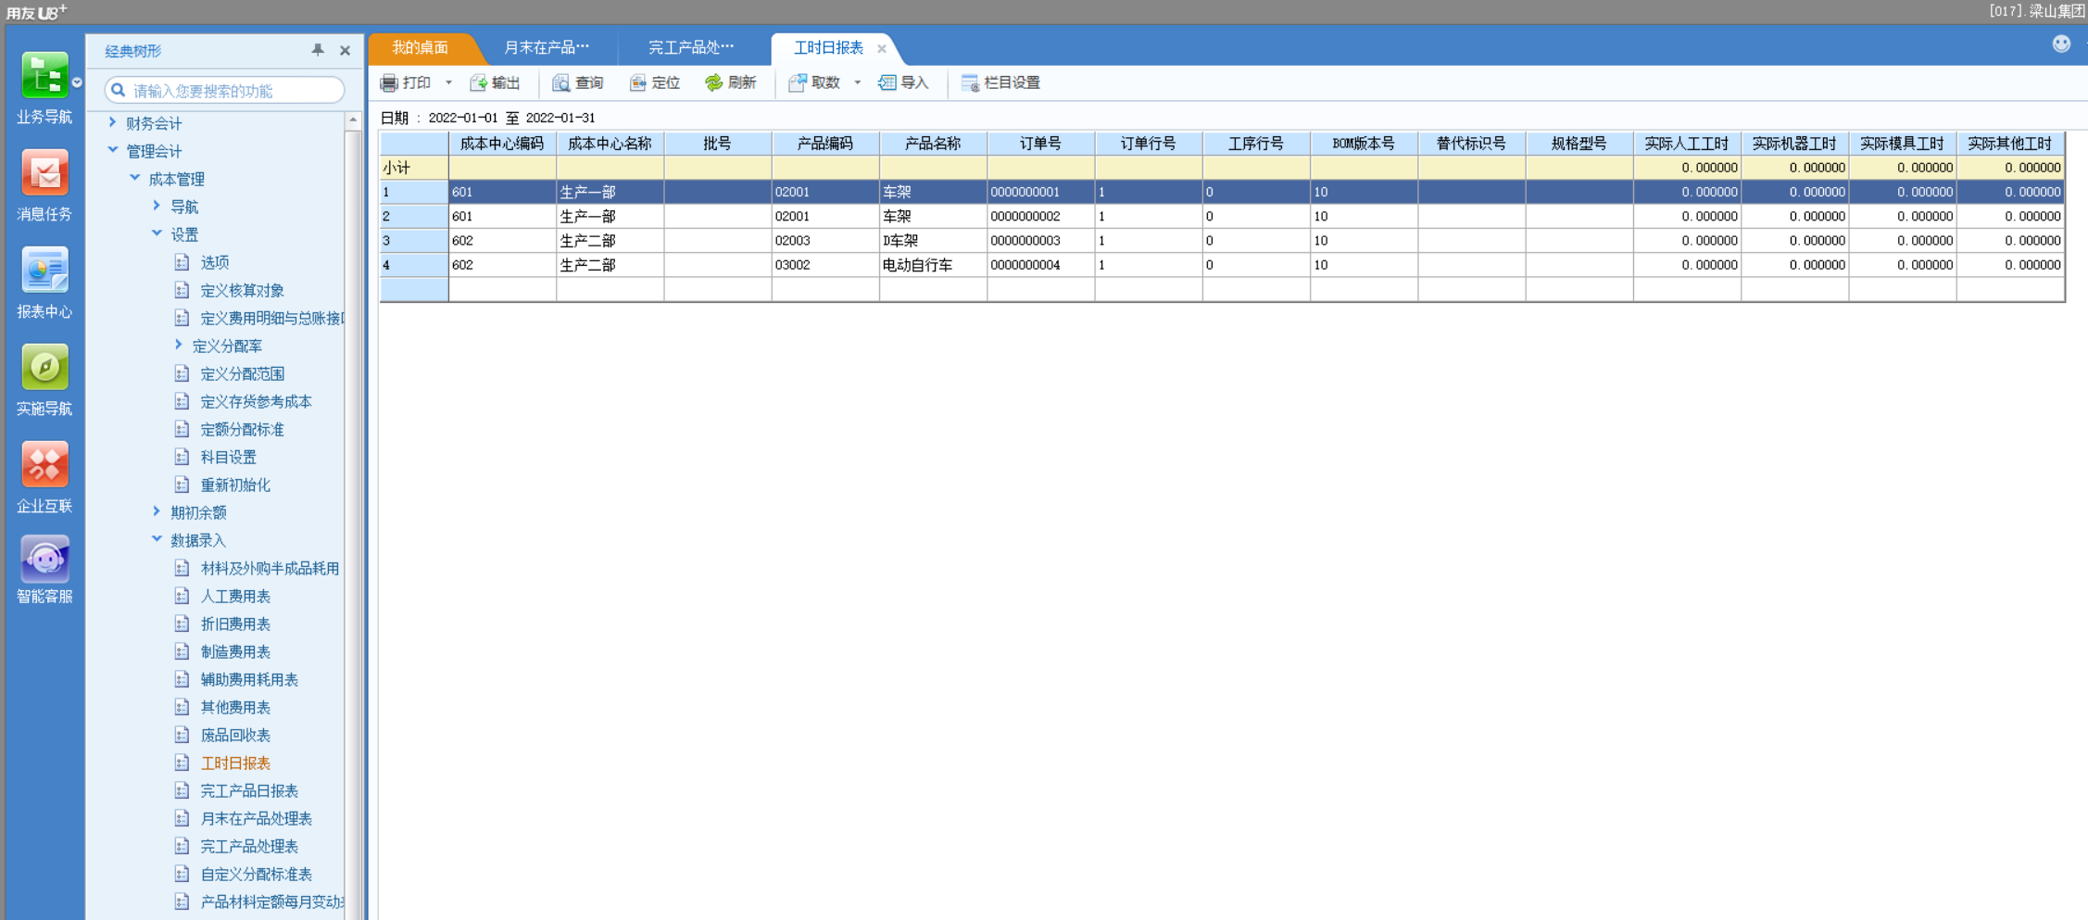Open 月末在产品处理表 in the tree
Viewport: 2088px width, 920px height.
[x=257, y=818]
